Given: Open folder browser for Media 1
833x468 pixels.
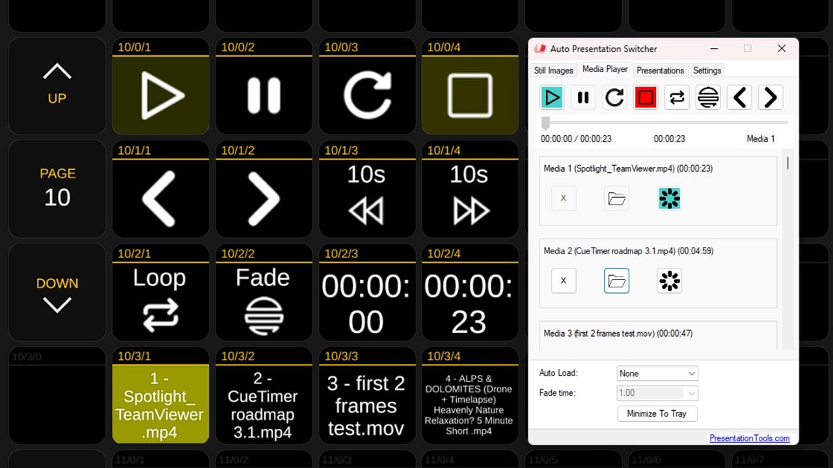Looking at the screenshot, I should pyautogui.click(x=616, y=198).
